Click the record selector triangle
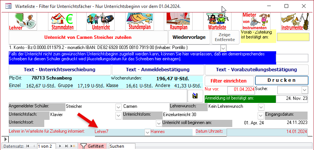 5,139
